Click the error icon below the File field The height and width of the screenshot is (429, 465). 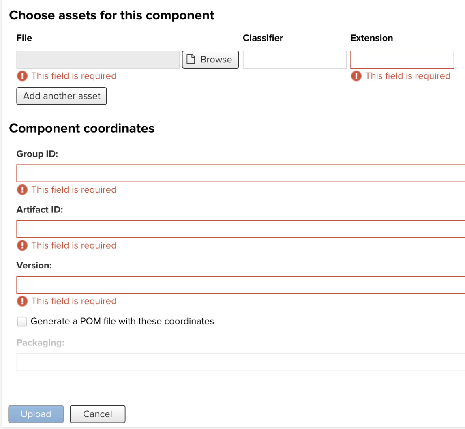coord(22,76)
